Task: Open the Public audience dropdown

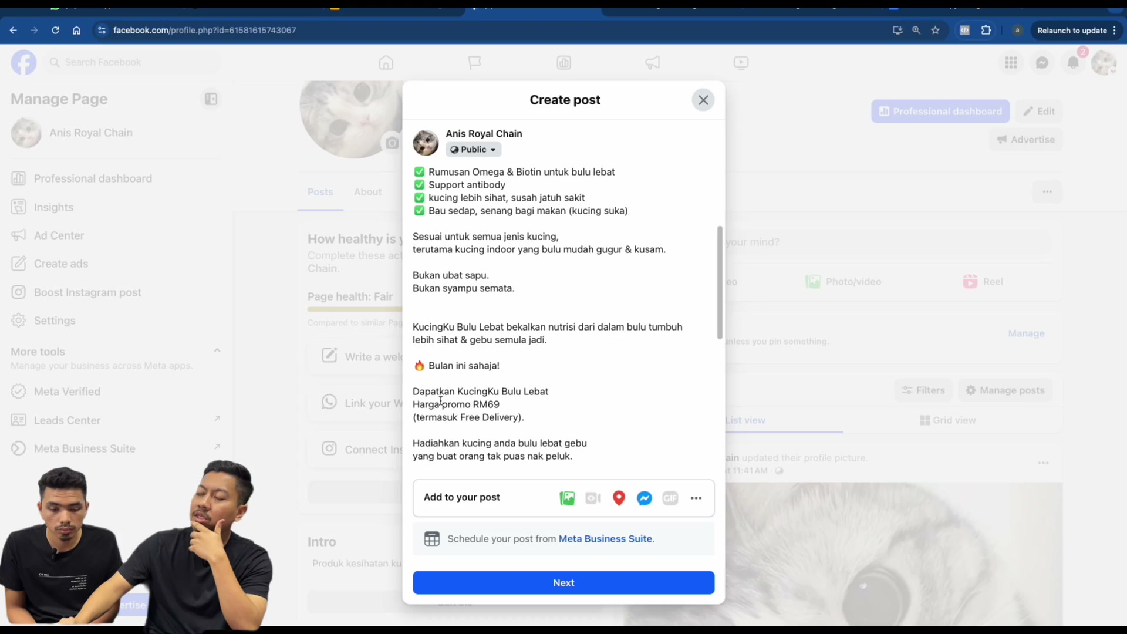Action: 474,150
